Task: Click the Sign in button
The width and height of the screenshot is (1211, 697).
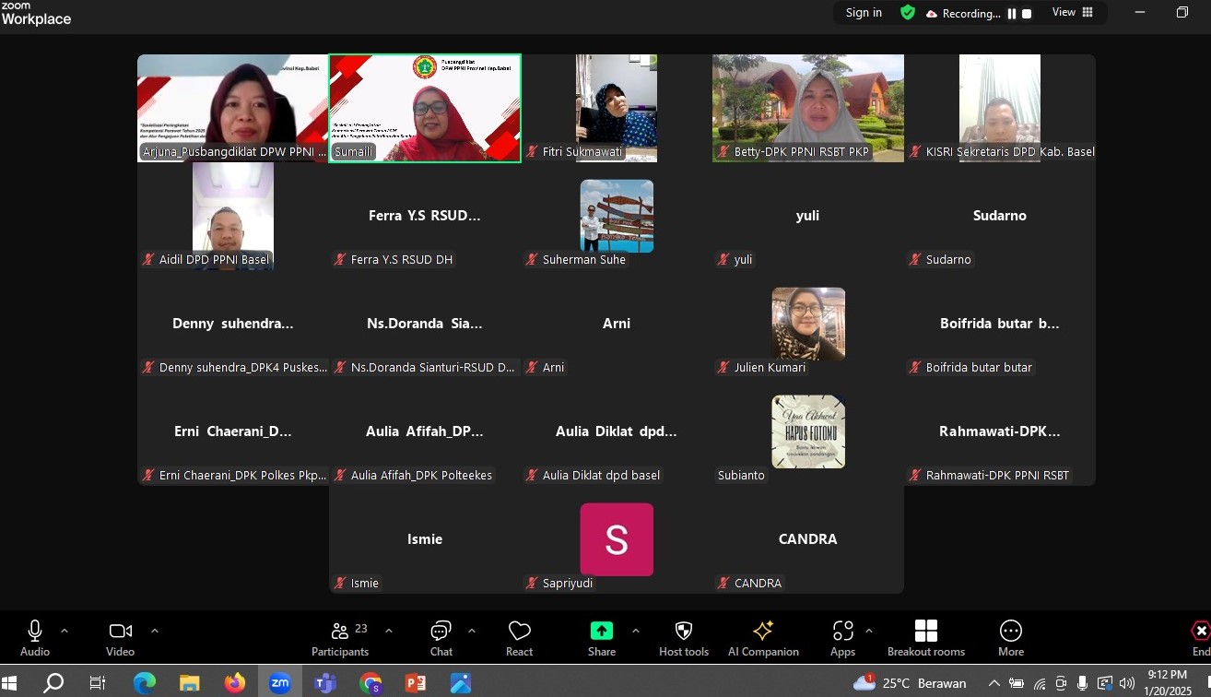Action: pyautogui.click(x=864, y=13)
